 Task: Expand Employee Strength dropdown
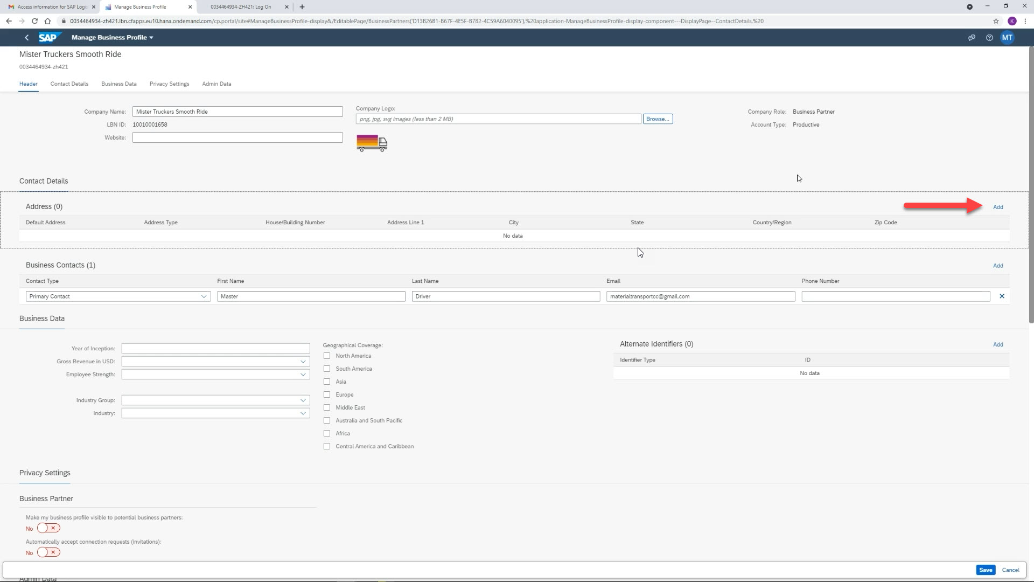pos(303,375)
